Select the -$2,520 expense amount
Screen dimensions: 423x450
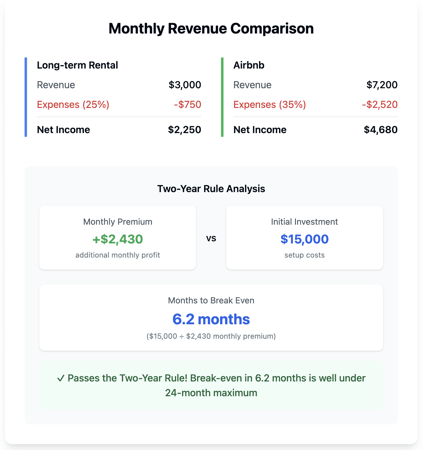(380, 105)
